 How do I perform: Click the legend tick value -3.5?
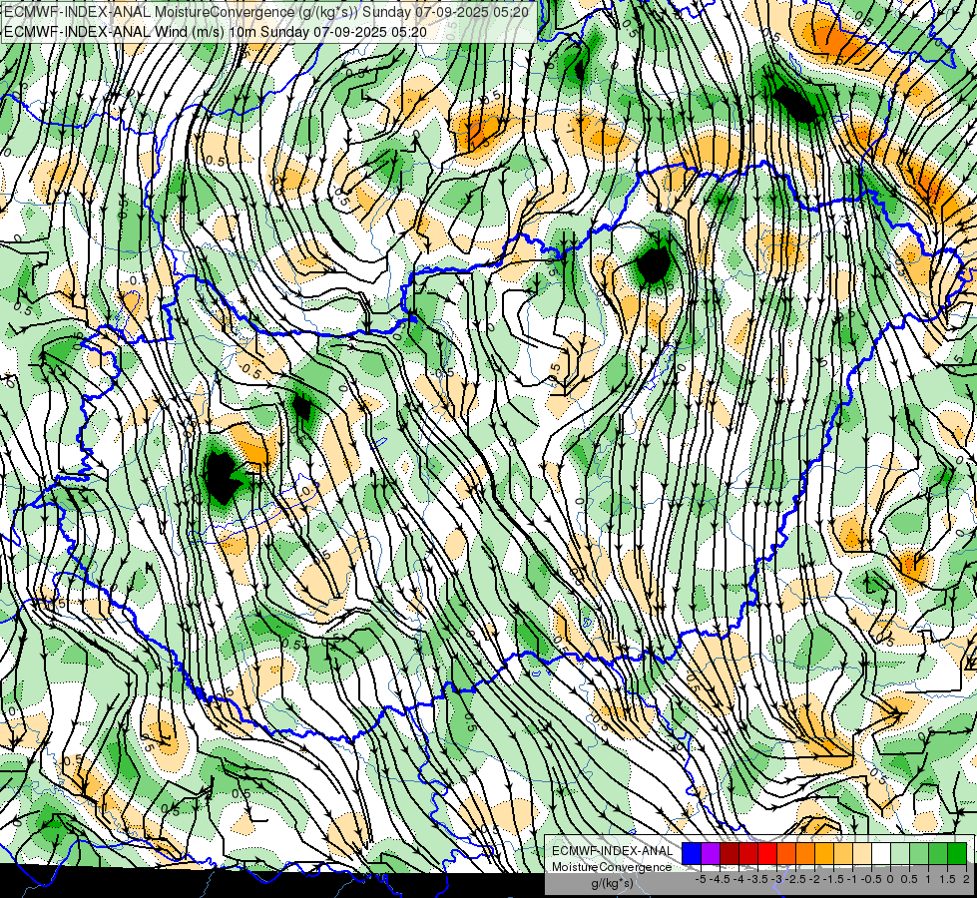pos(757,879)
